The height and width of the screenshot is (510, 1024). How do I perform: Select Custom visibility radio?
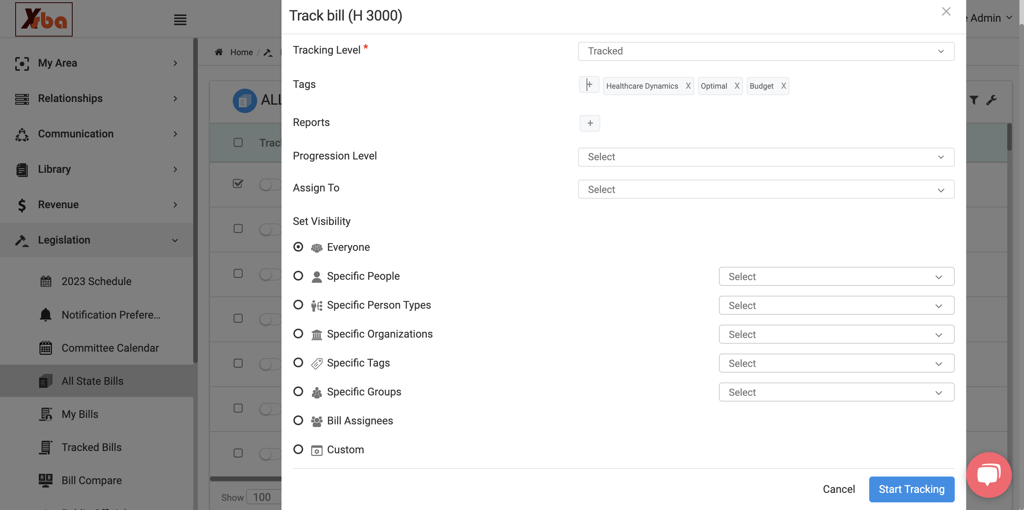(x=298, y=449)
